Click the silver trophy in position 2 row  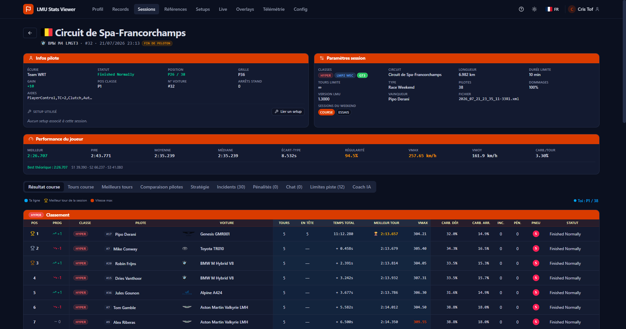point(33,248)
